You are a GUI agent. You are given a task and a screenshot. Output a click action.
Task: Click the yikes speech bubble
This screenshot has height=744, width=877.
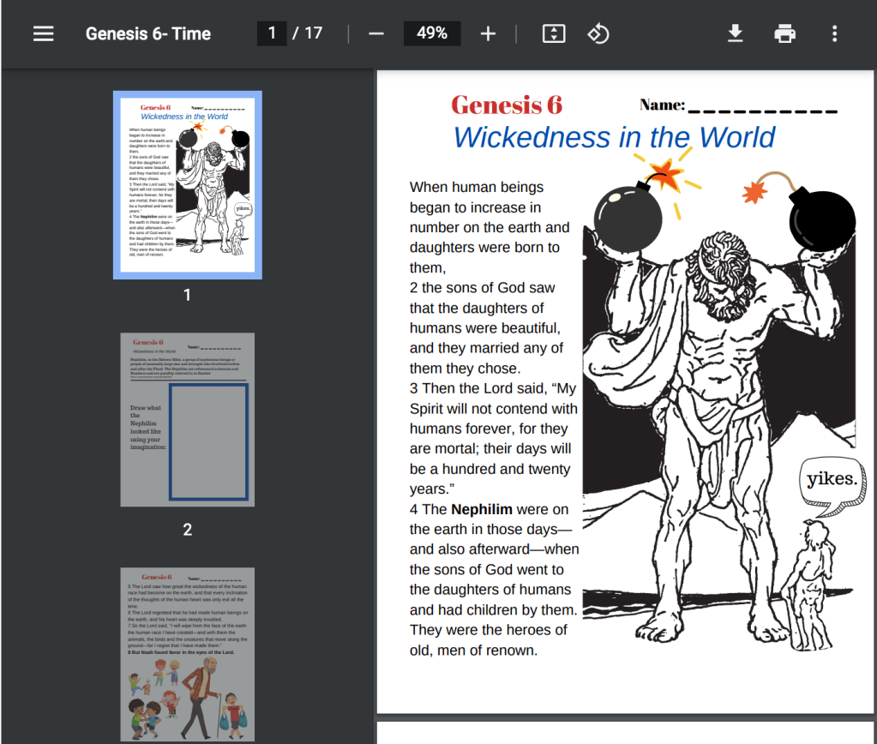[x=831, y=479]
